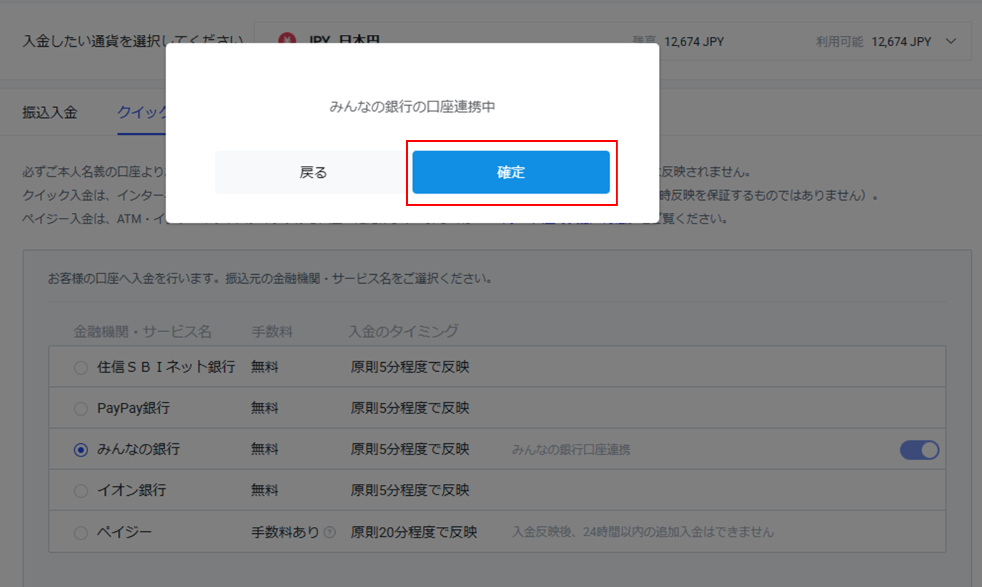Click the 手数料 column header

click(272, 332)
